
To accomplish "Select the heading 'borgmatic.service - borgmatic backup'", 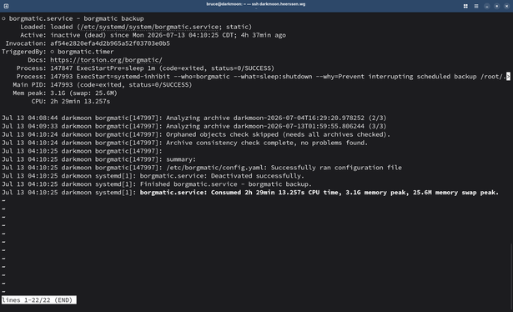I will (x=76, y=18).
